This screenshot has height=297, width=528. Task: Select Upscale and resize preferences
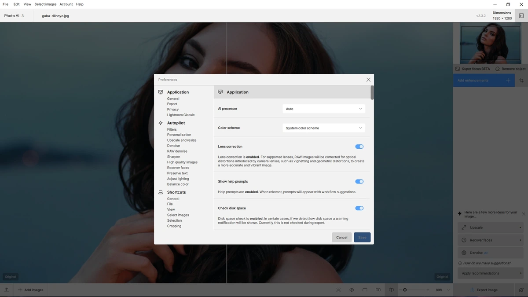tap(182, 140)
